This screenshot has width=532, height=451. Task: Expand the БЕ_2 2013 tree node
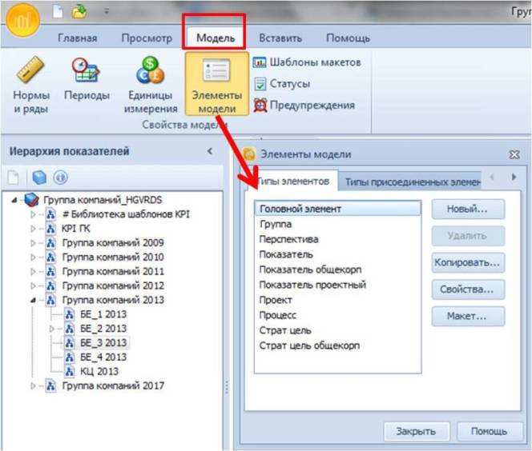tap(52, 329)
